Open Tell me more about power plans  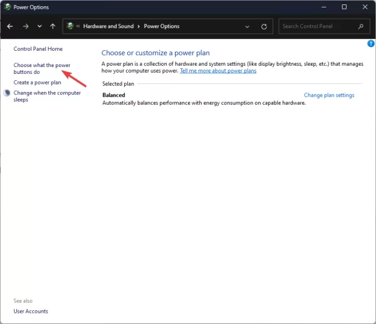[218, 71]
